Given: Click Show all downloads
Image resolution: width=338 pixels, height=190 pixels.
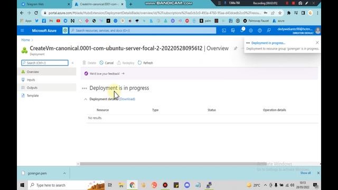Looking at the screenshot, I should tap(305, 173).
